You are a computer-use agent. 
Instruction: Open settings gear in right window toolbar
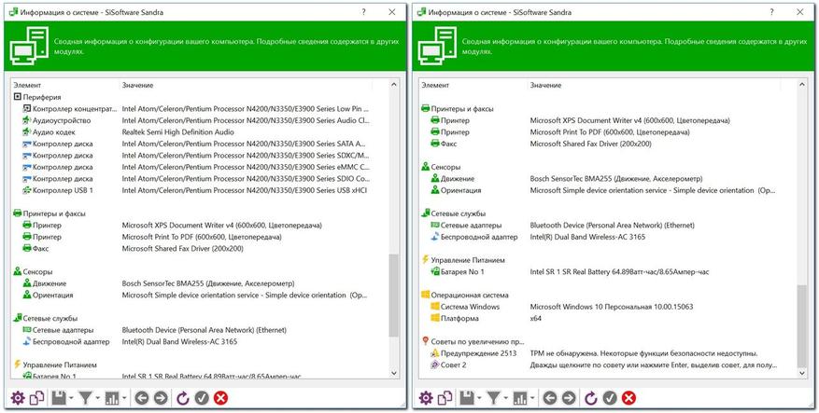coord(426,398)
